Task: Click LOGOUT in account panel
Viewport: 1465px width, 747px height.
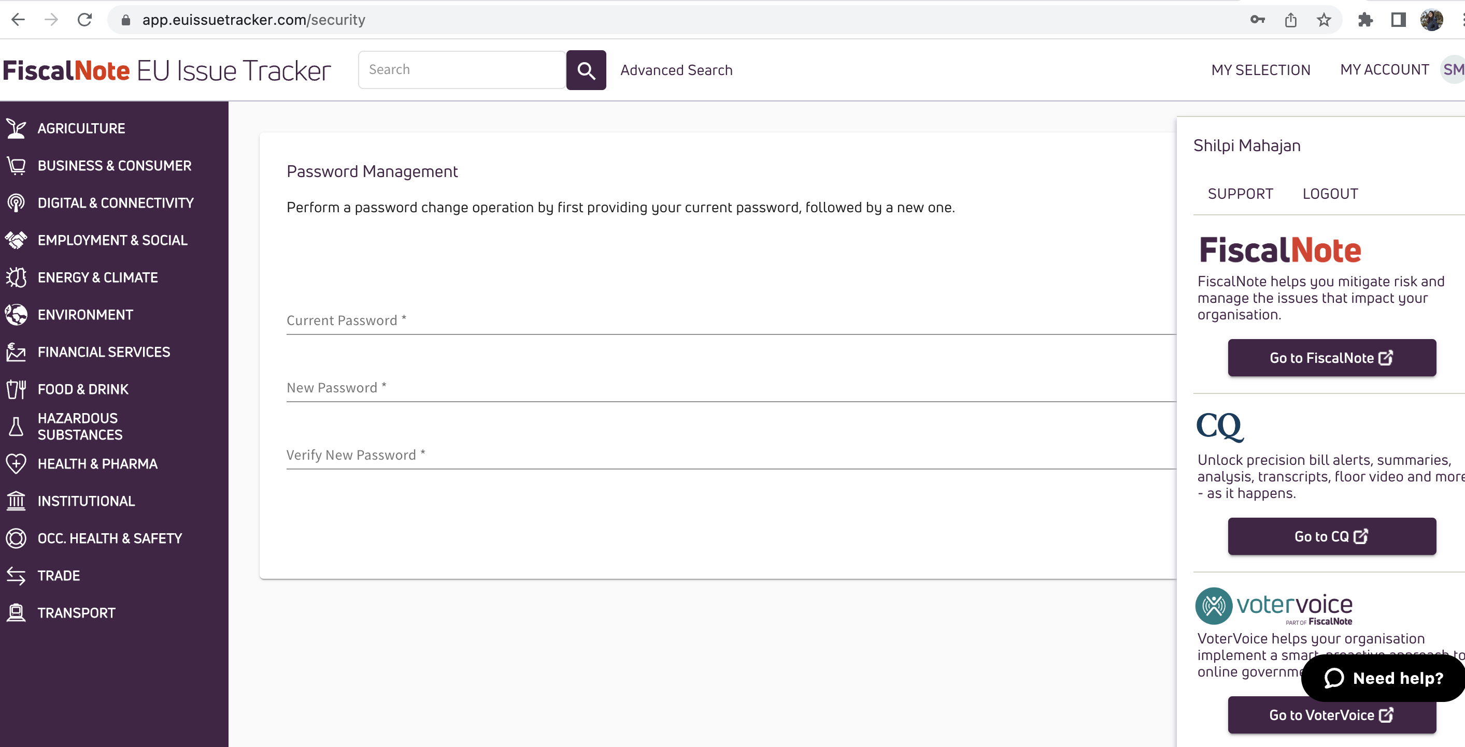Action: click(x=1330, y=194)
